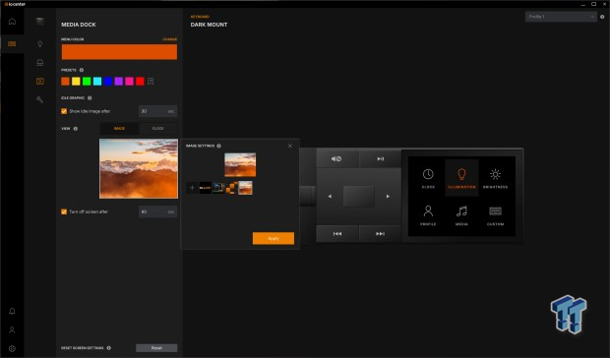The height and width of the screenshot is (358, 610).
Task: Click the info icon next to Idle Graphic
Action: point(90,98)
